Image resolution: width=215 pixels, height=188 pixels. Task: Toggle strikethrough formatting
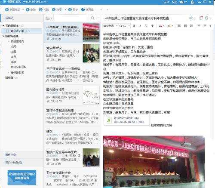coord(152,26)
